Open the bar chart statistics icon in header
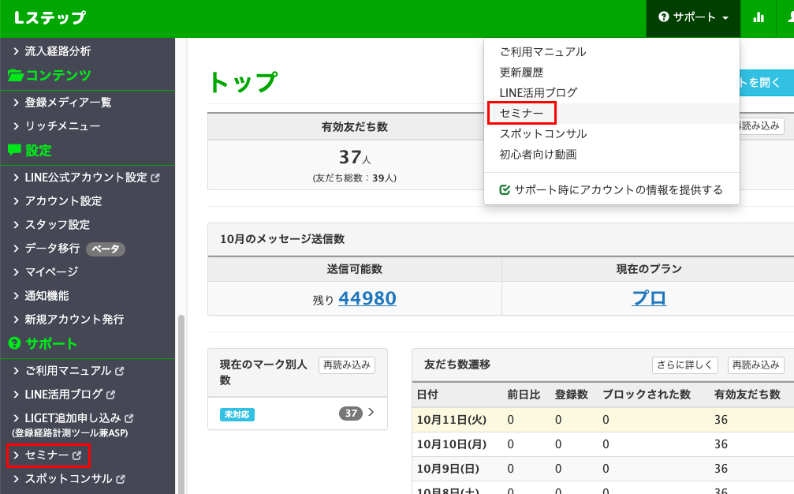This screenshot has height=494, width=794. [x=758, y=17]
